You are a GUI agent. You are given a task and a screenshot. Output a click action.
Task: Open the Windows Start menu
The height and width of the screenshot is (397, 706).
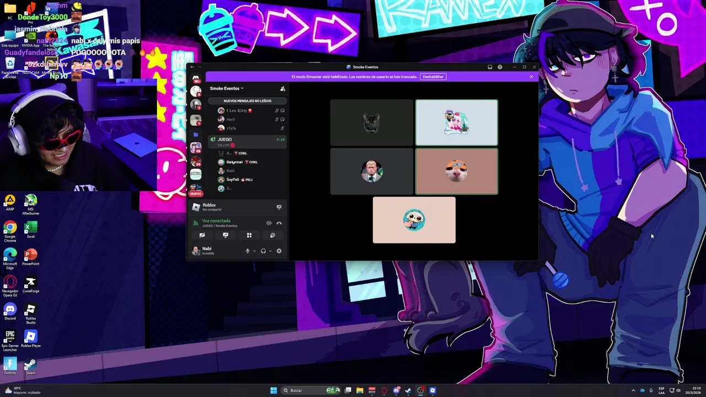pos(274,390)
